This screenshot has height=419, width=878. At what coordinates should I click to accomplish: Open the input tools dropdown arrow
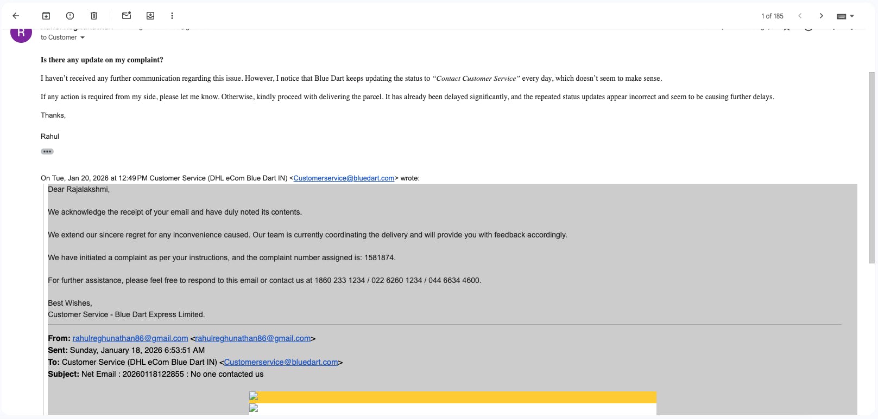tap(852, 16)
